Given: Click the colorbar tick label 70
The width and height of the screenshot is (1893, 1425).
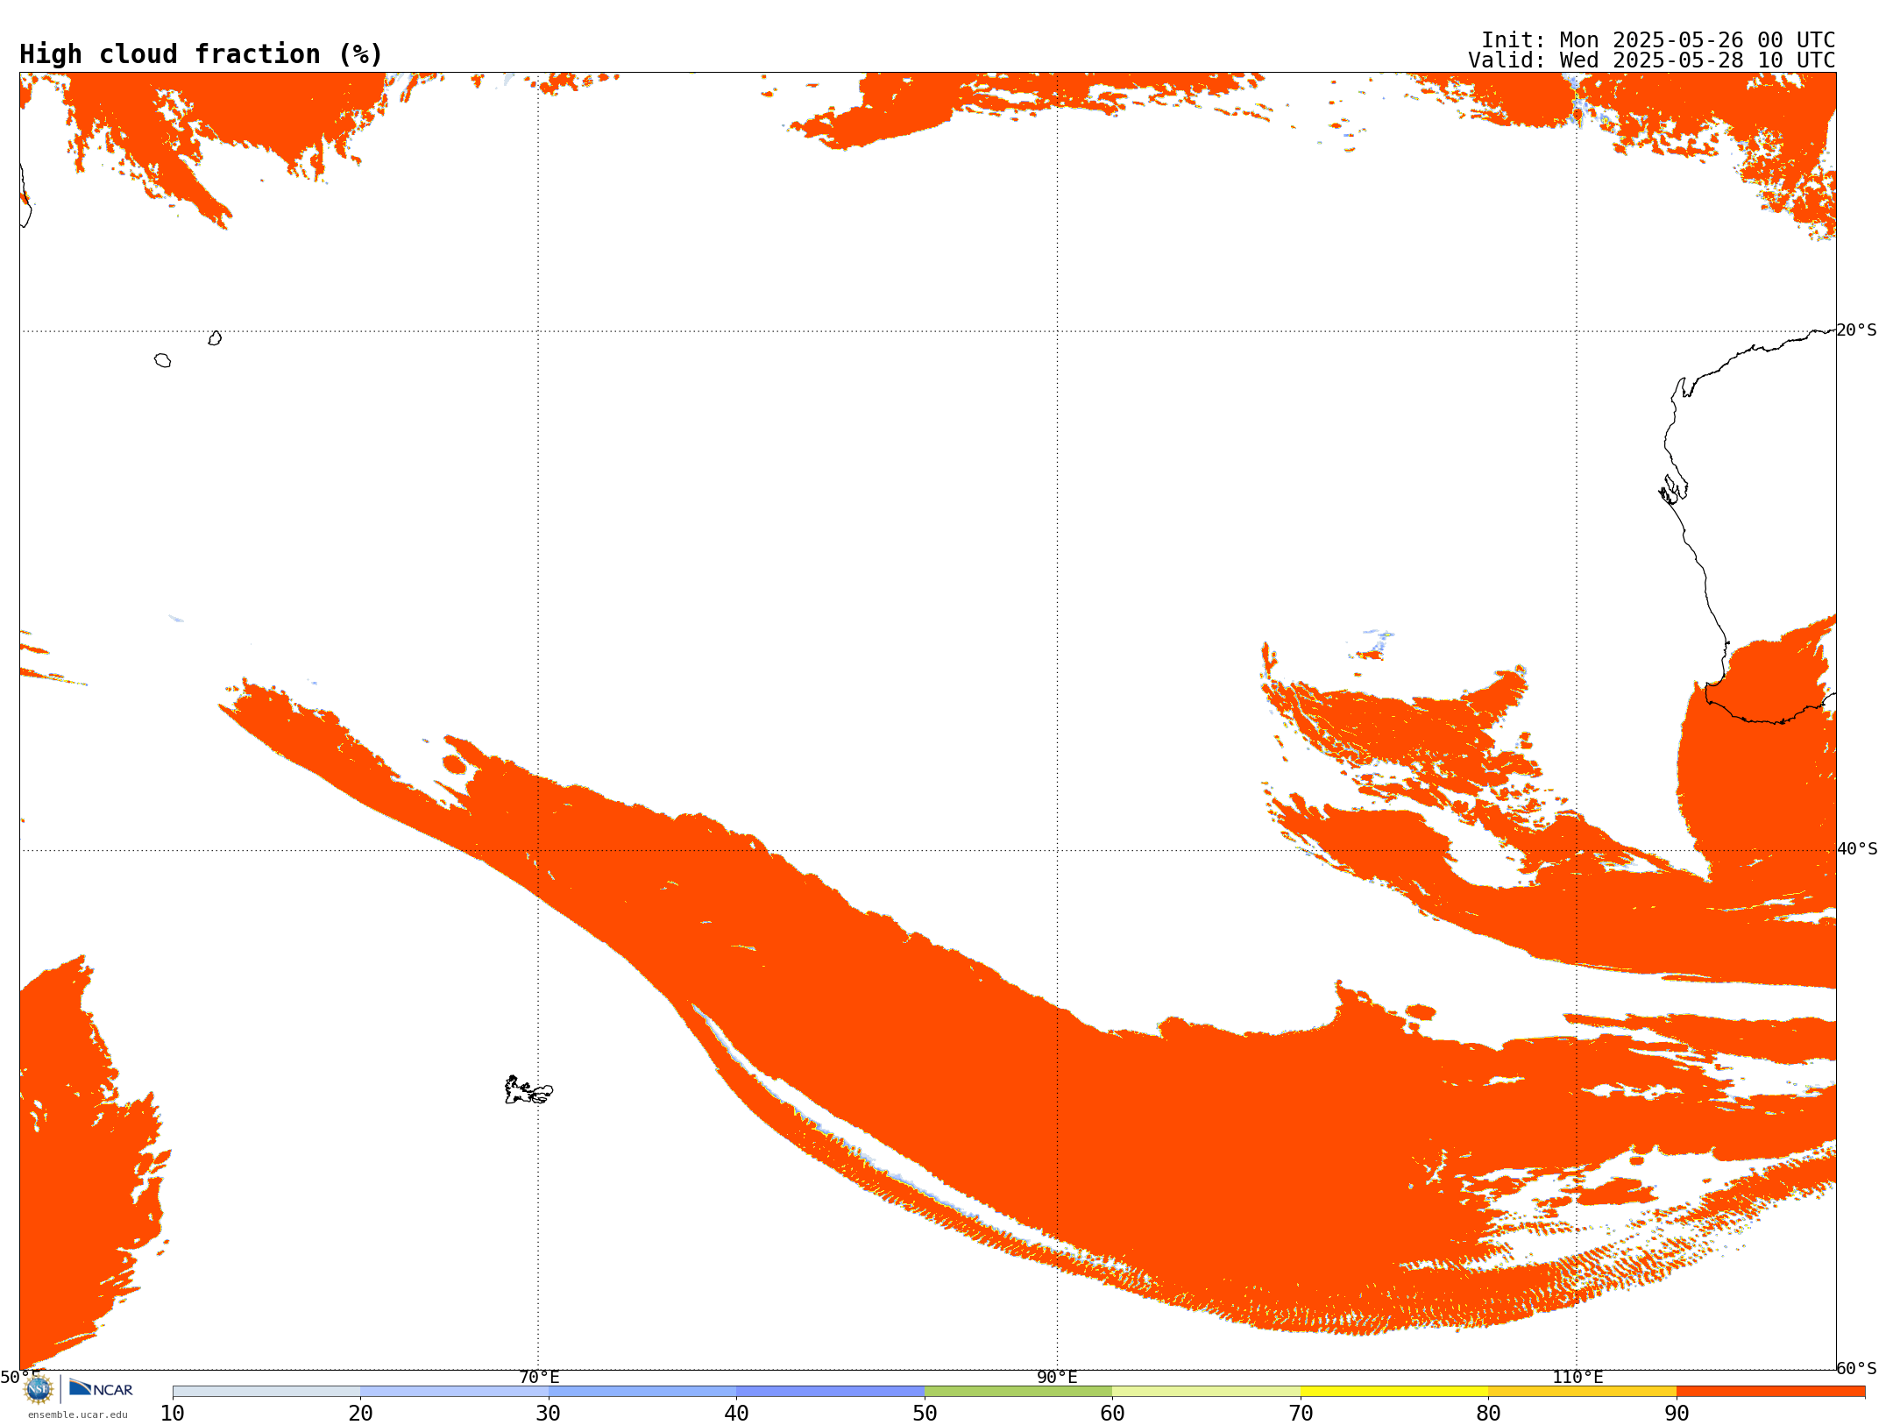Looking at the screenshot, I should (1301, 1413).
